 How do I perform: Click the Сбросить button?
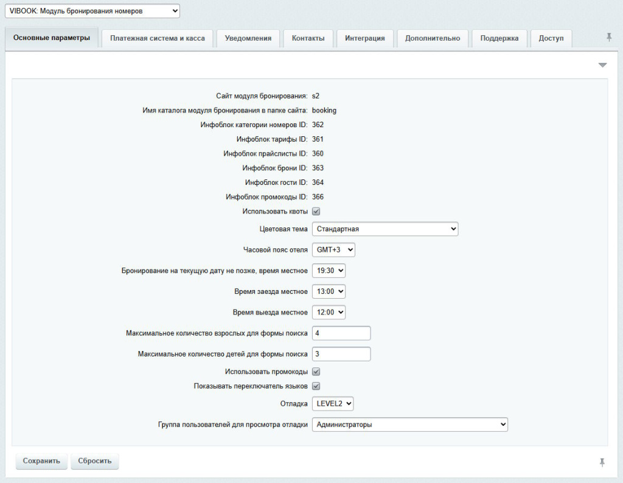[95, 461]
